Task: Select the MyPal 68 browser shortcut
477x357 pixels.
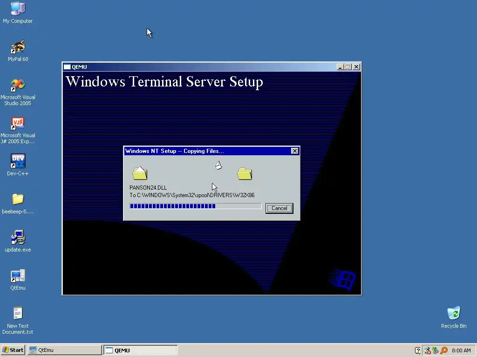Action: point(18,50)
